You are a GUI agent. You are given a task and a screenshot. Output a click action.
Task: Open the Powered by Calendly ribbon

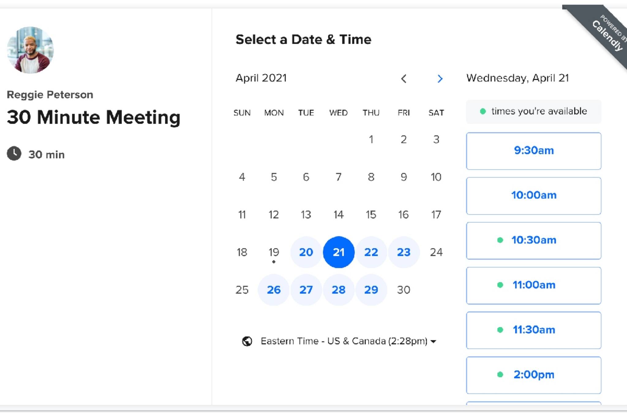[x=608, y=34]
